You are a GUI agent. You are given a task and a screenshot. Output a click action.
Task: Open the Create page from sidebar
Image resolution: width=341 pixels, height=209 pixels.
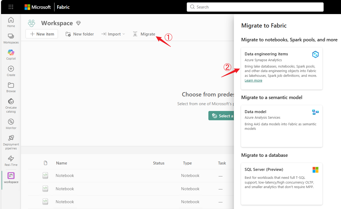11,71
